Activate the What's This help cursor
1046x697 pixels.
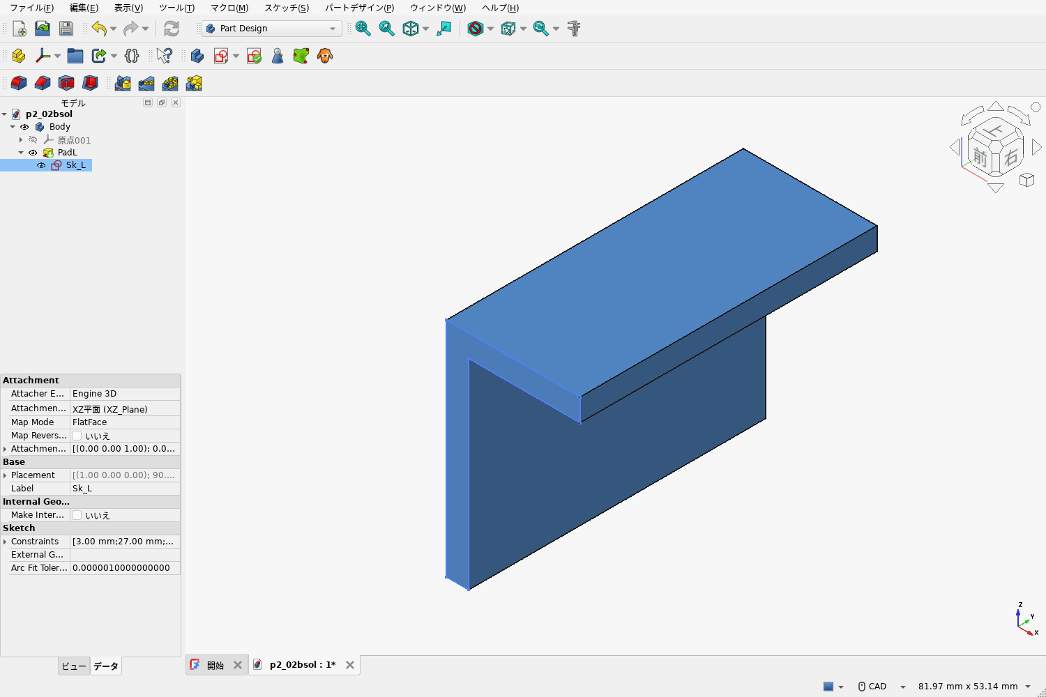pos(165,56)
